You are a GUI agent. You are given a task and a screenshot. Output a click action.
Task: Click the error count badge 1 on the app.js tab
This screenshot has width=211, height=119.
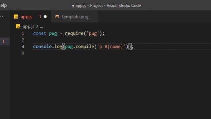(x=40, y=17)
